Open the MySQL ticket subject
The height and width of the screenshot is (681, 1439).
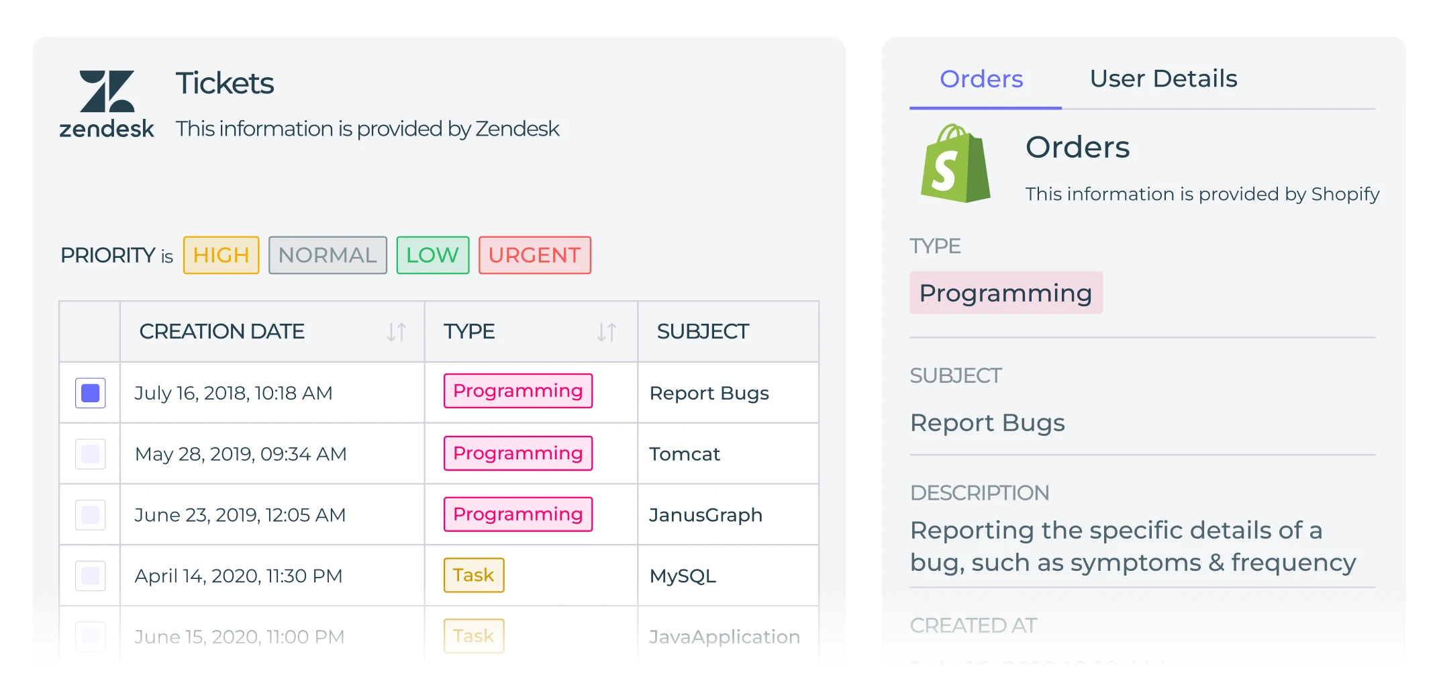683,576
